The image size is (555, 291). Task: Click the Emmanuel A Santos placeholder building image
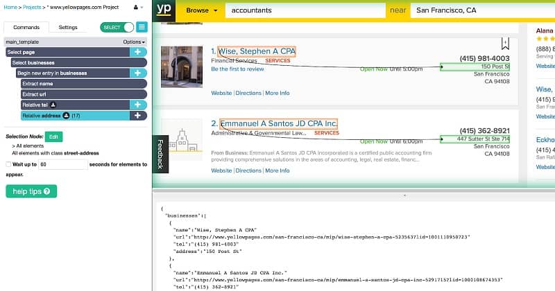[x=182, y=139]
